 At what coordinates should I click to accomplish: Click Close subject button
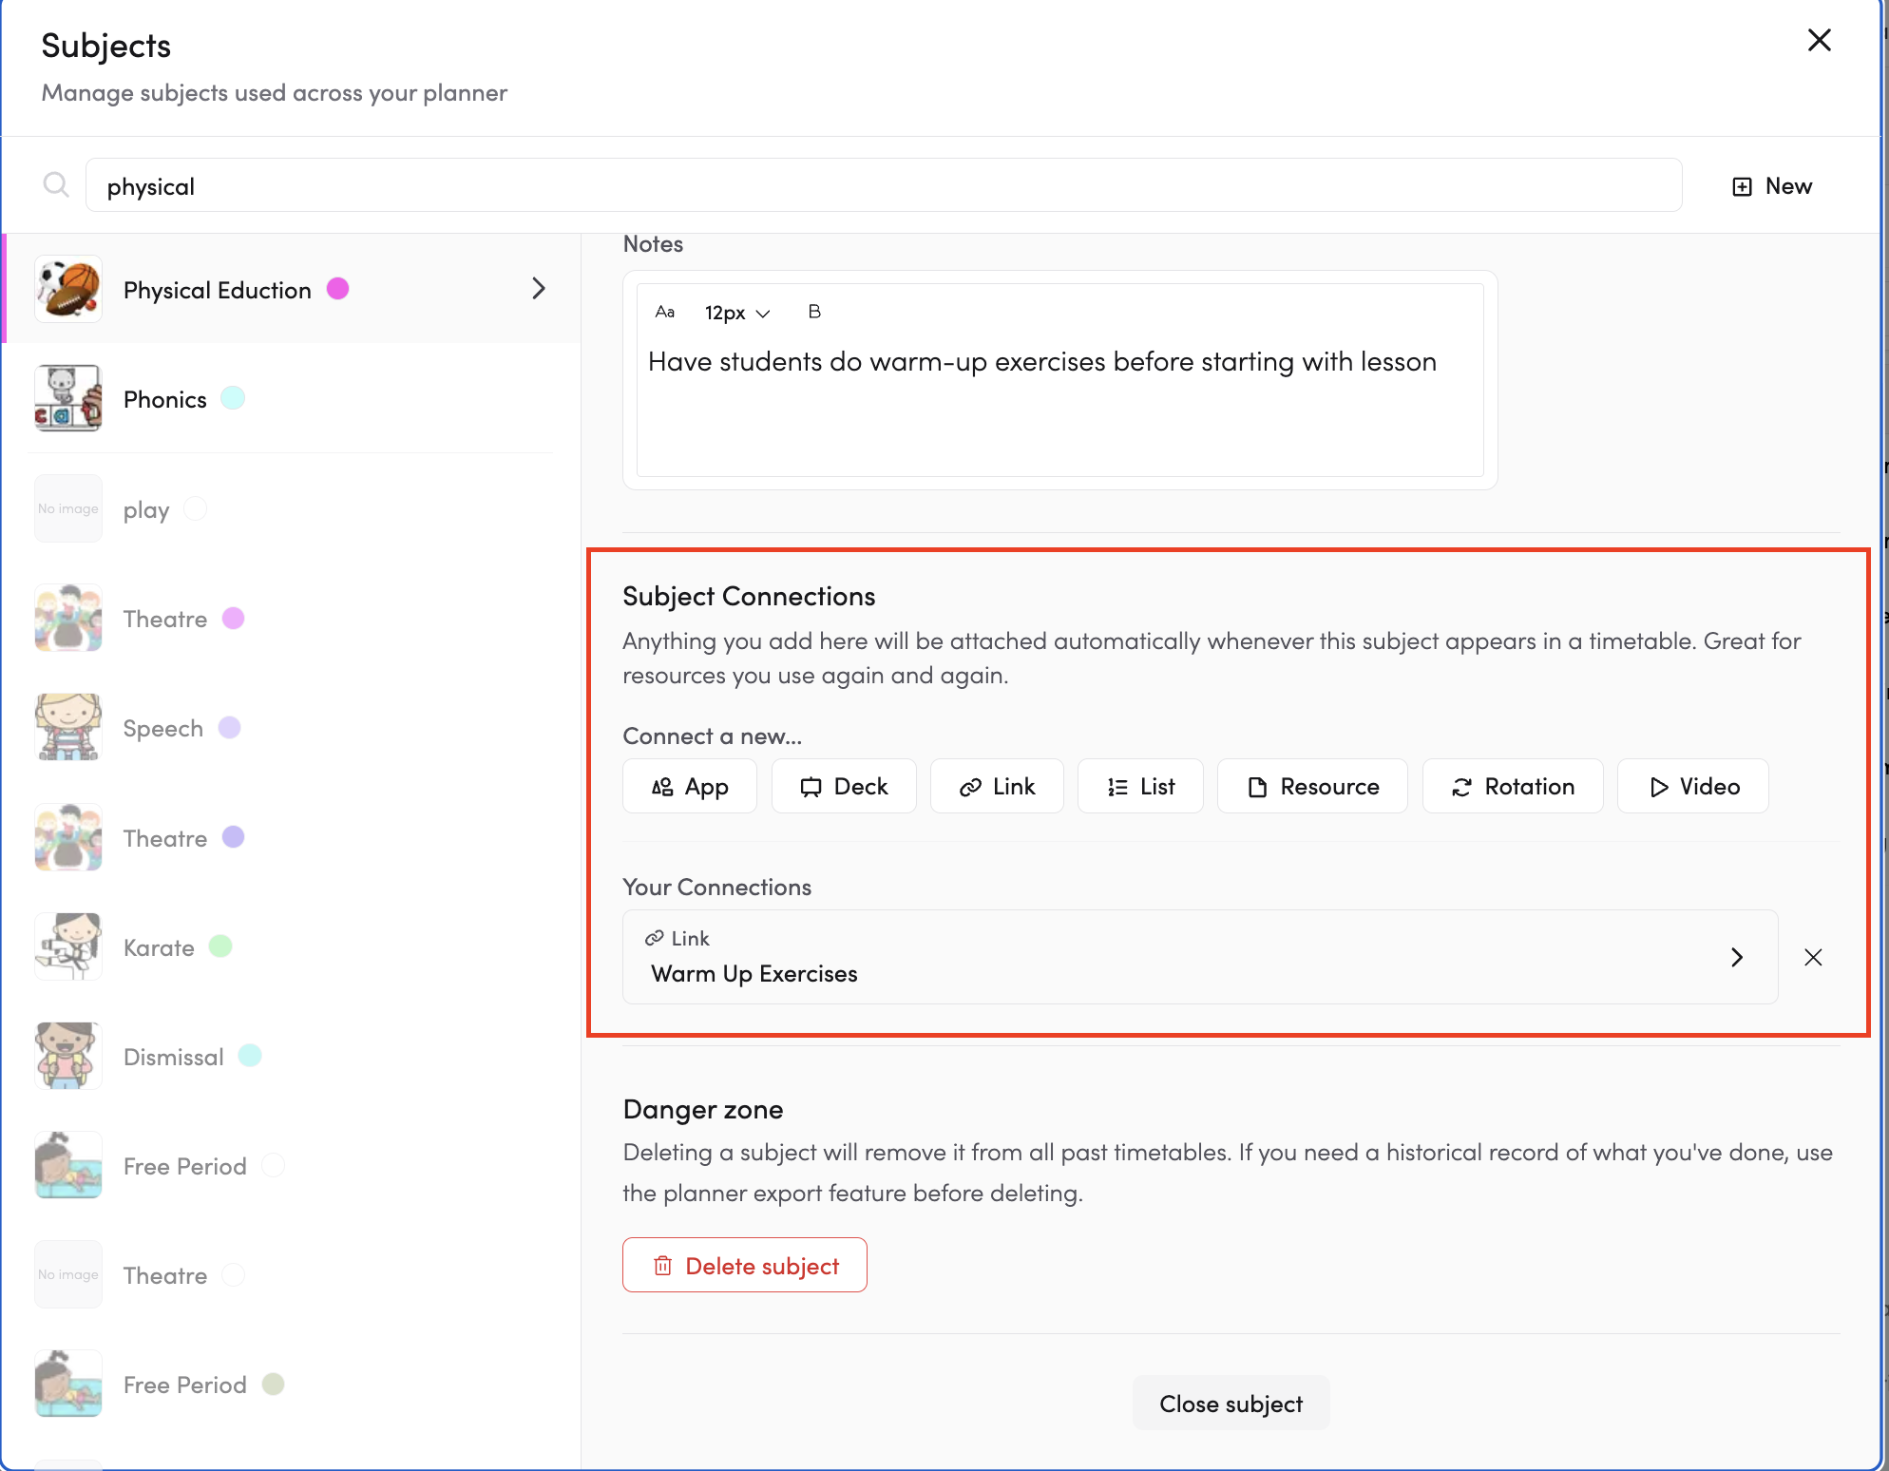[x=1230, y=1403]
